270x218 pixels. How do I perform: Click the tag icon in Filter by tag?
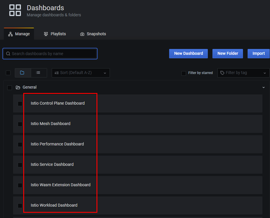click(222, 73)
